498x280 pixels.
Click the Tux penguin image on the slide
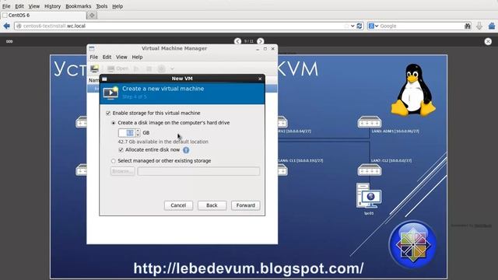(x=413, y=89)
